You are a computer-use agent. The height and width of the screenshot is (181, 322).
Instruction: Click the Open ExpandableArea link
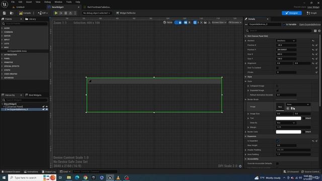[x=310, y=25]
